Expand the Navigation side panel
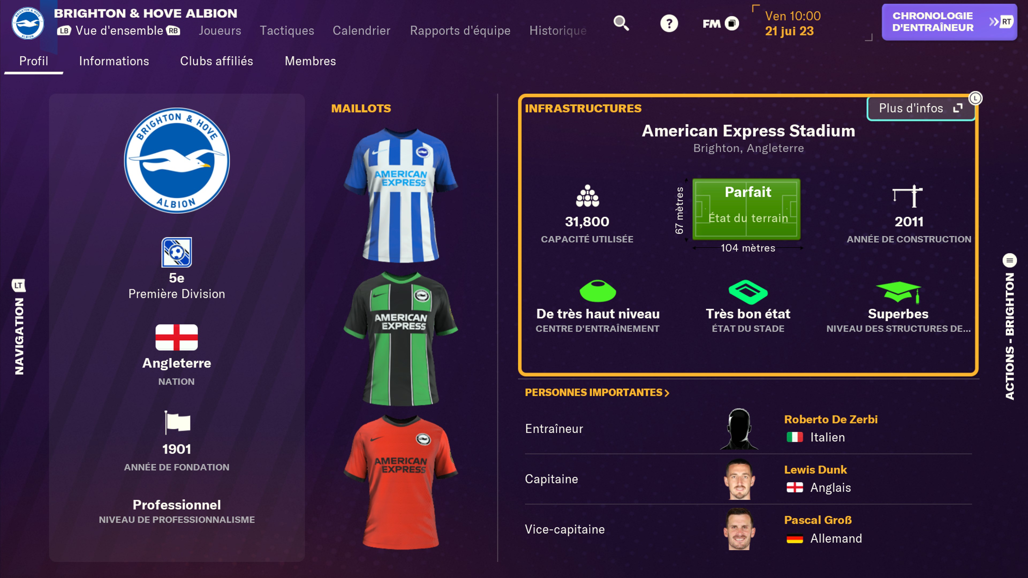This screenshot has height=578, width=1028. pos(19,327)
